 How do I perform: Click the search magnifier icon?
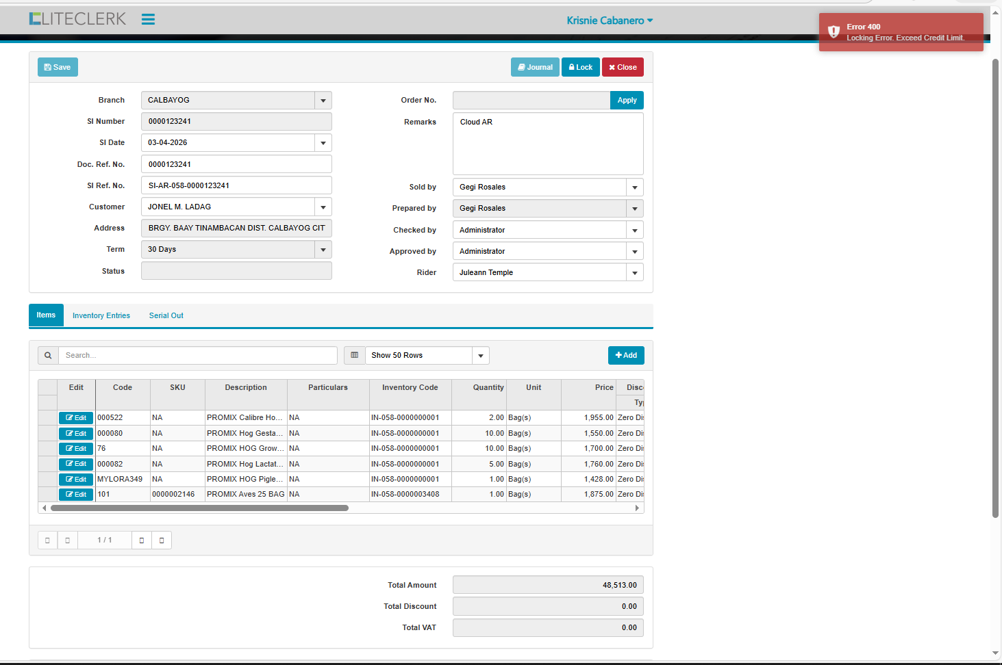48,355
